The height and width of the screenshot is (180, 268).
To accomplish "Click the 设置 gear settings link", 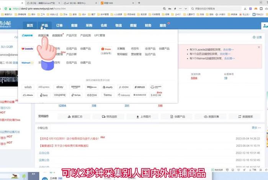I will pyautogui.click(x=257, y=37).
